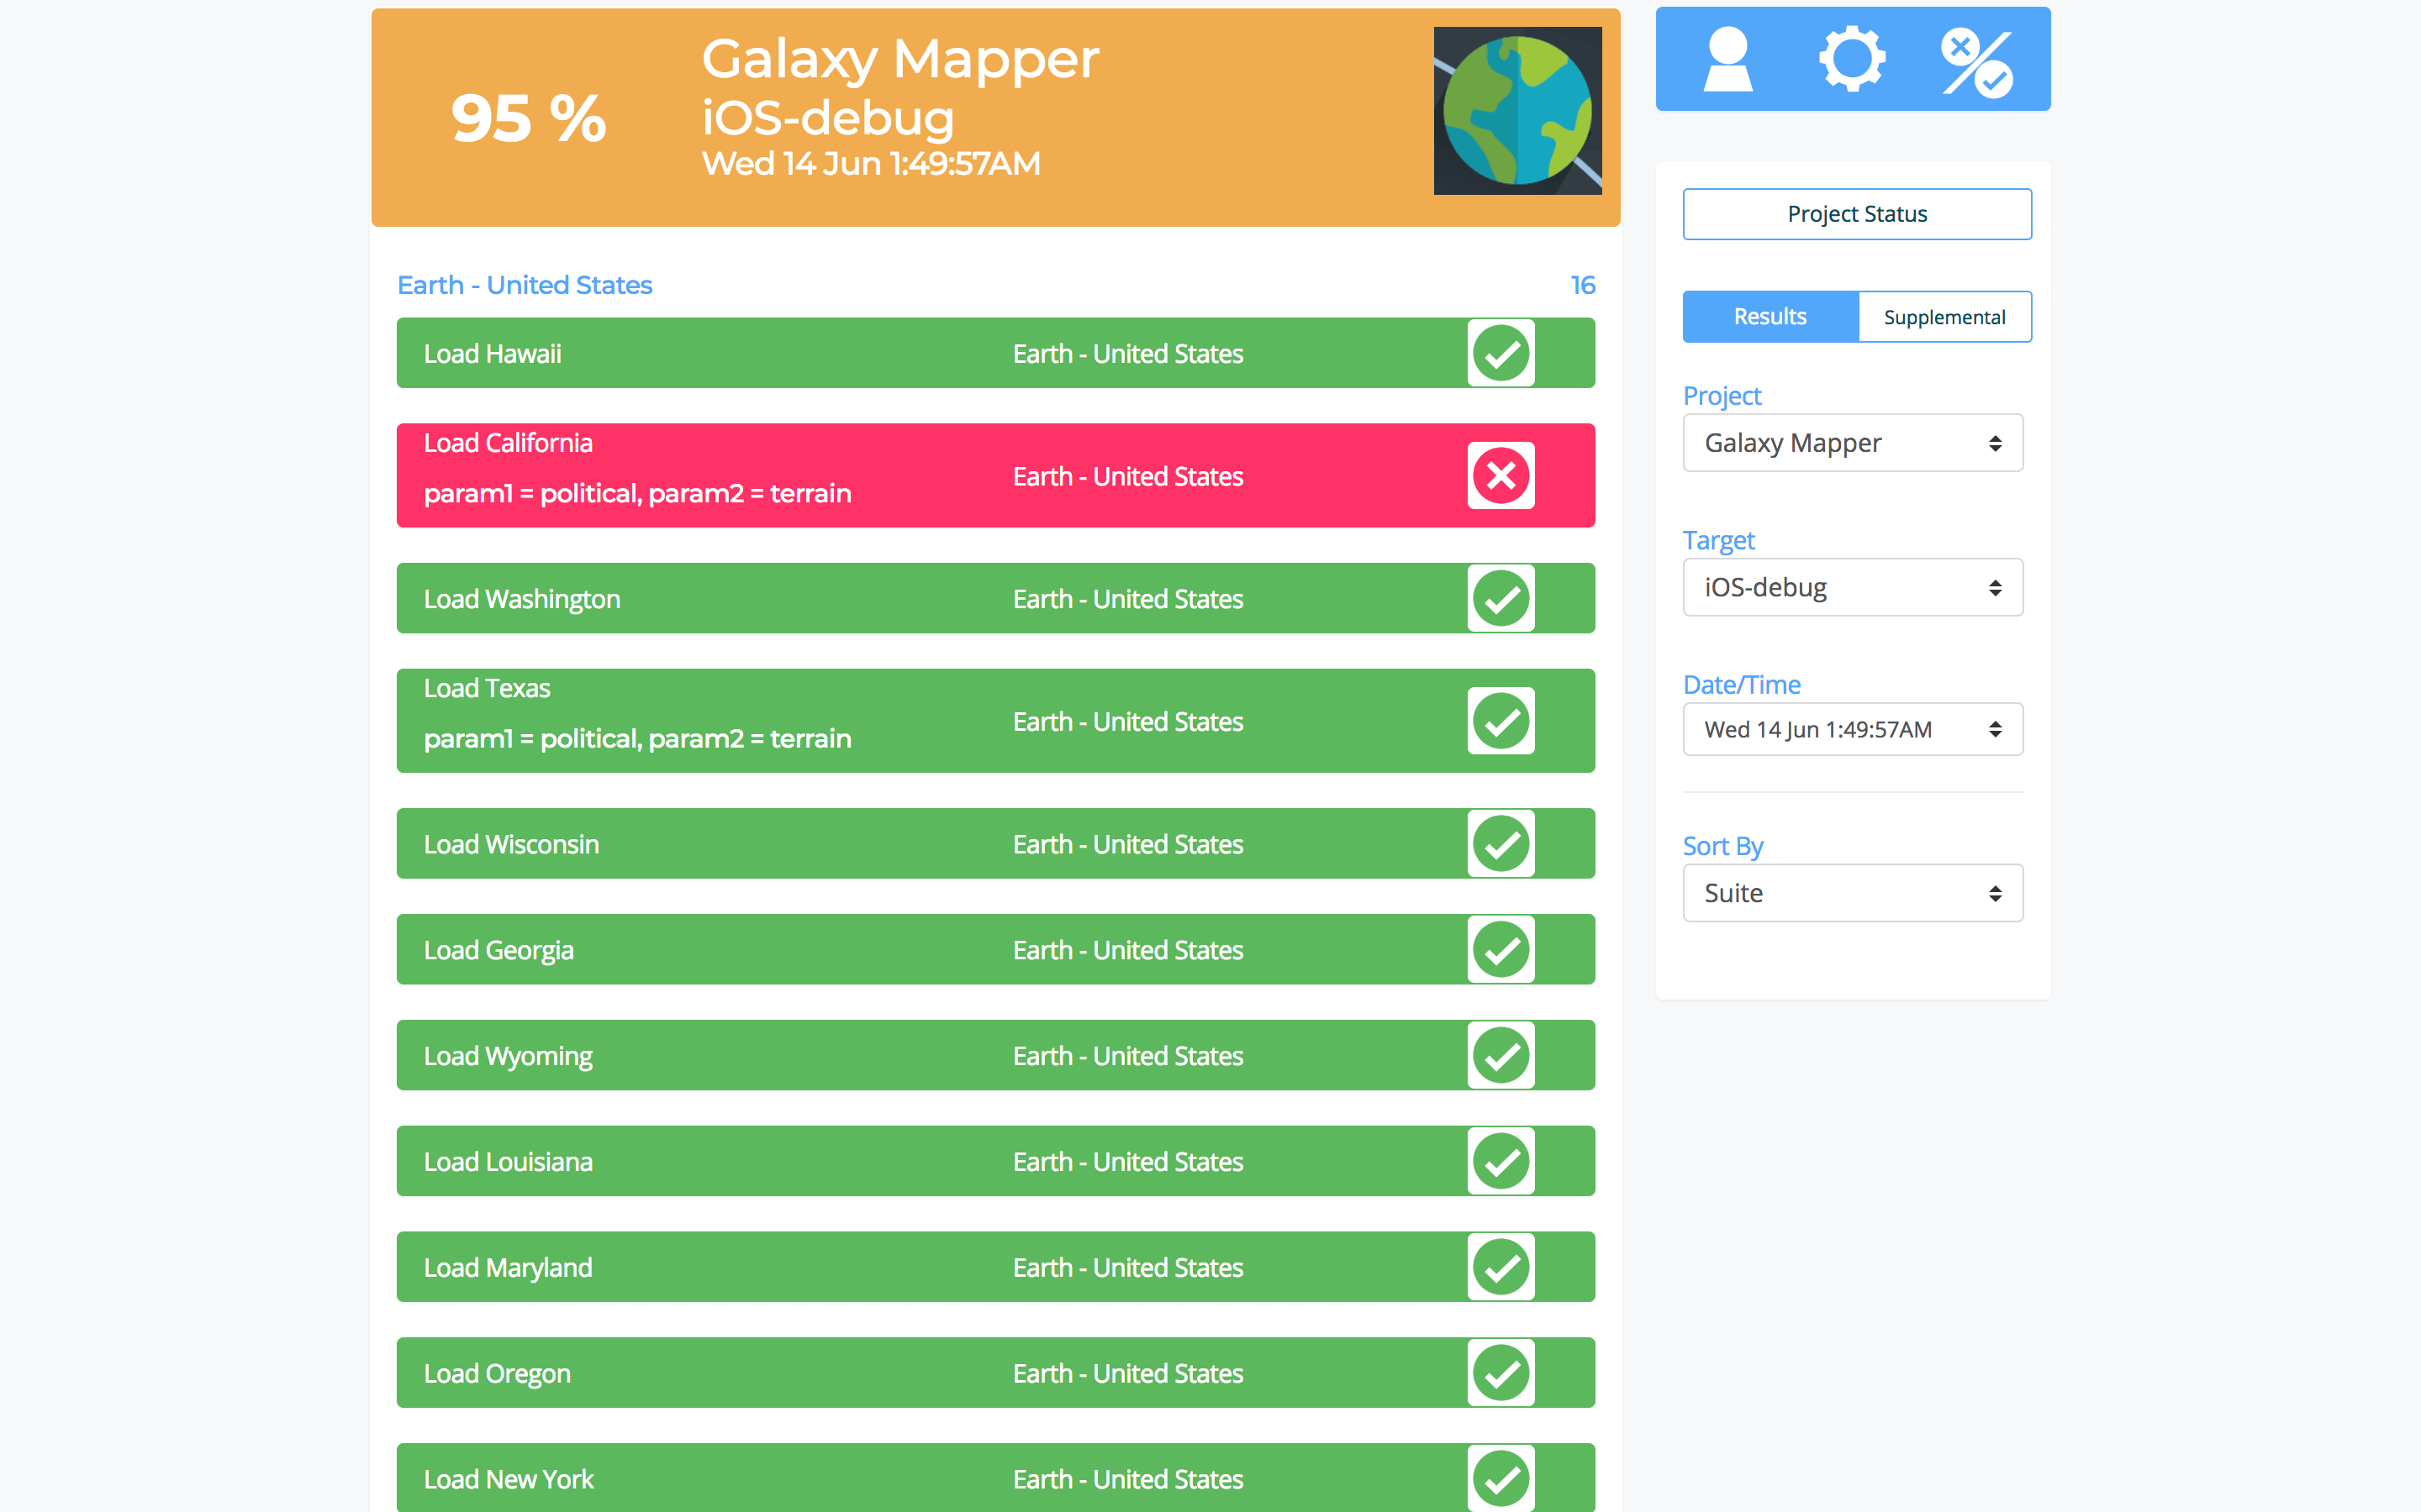Open the user profile icon
The height and width of the screenshot is (1512, 2421).
pos(1727,60)
